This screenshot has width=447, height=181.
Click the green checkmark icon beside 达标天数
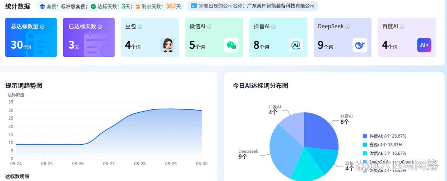(93, 7)
